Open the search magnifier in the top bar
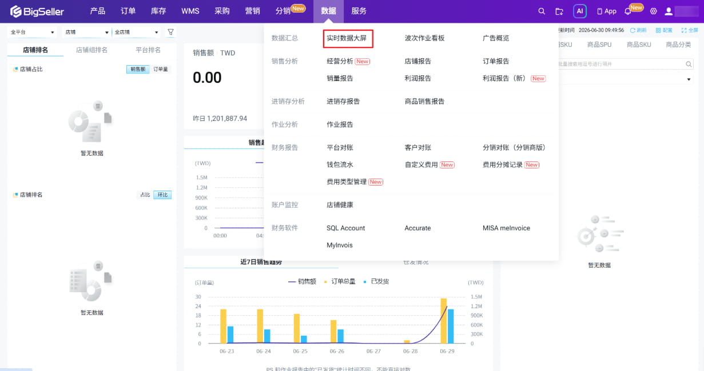Viewport: 704px width, 371px height. tap(542, 11)
